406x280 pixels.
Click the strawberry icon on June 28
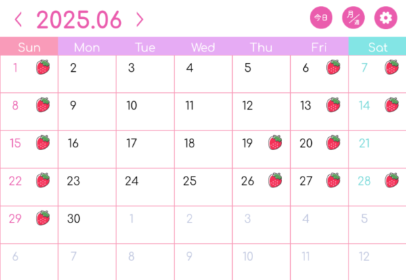pyautogui.click(x=392, y=181)
